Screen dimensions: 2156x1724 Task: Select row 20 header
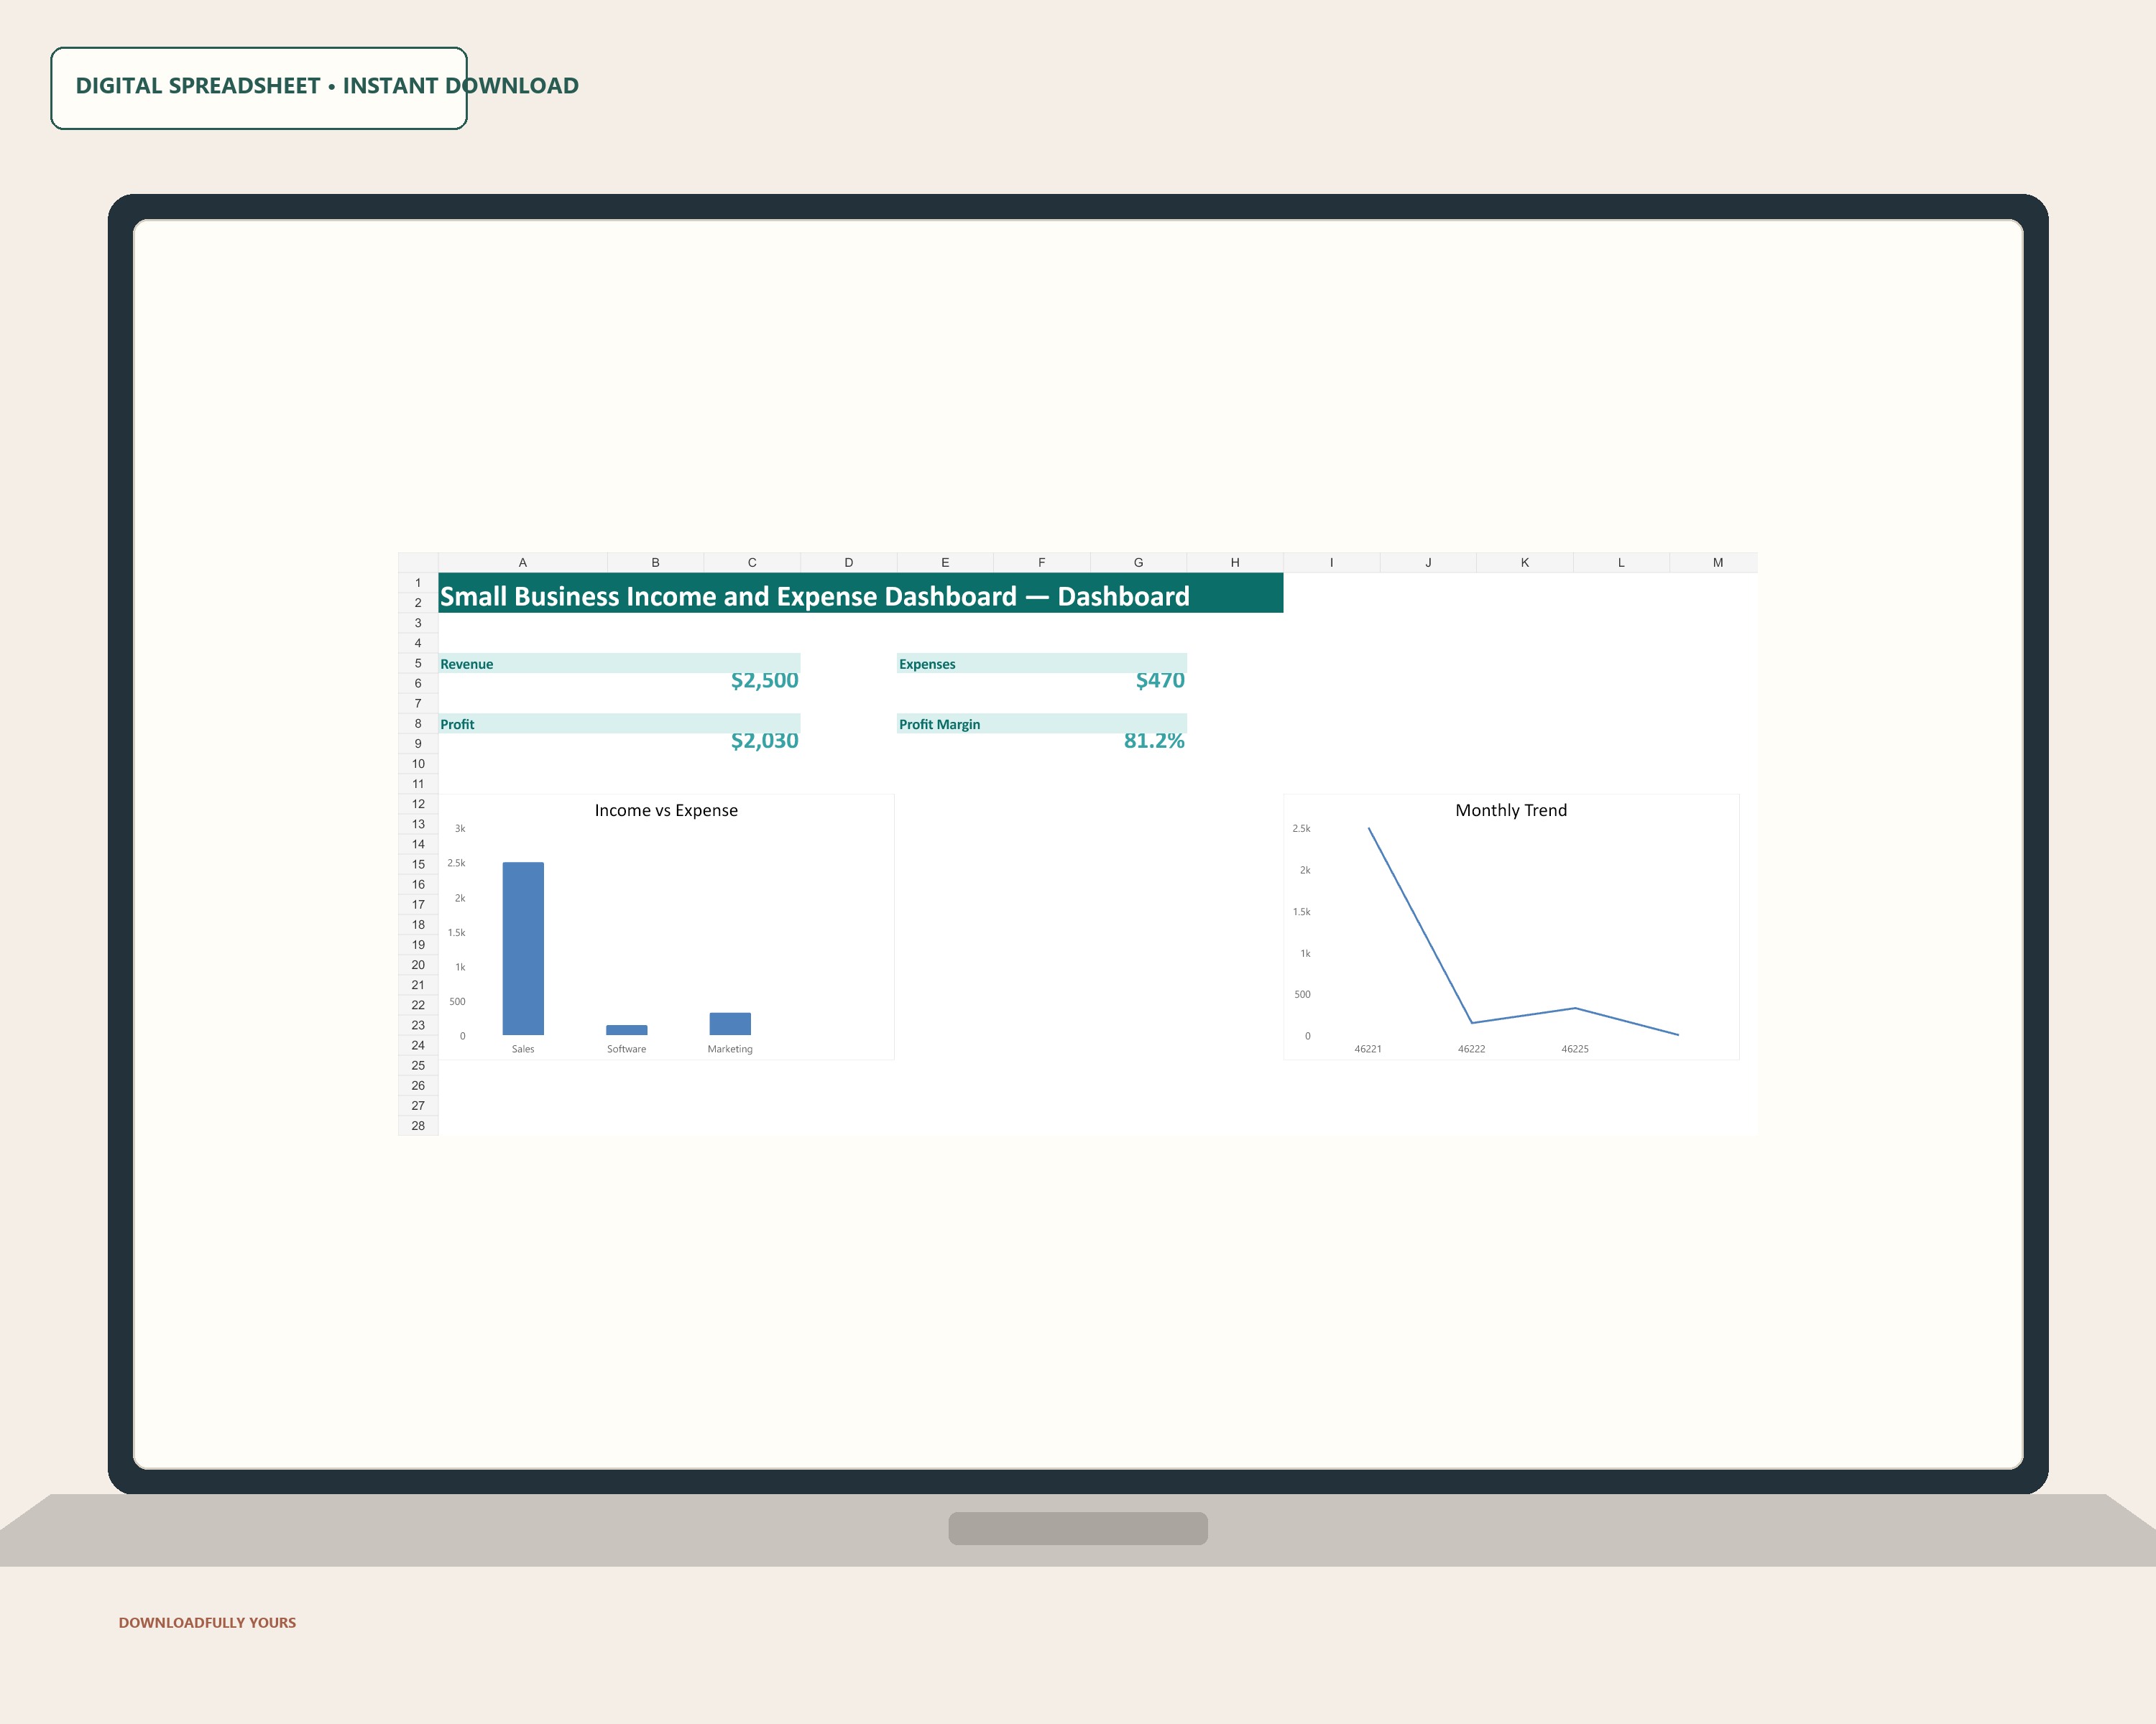click(418, 965)
